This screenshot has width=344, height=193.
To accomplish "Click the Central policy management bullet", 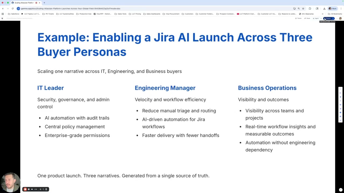I will click(75, 127).
